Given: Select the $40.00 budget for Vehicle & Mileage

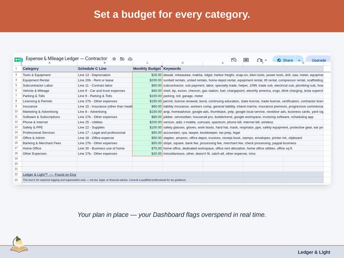Looking at the screenshot, I should [x=147, y=91].
